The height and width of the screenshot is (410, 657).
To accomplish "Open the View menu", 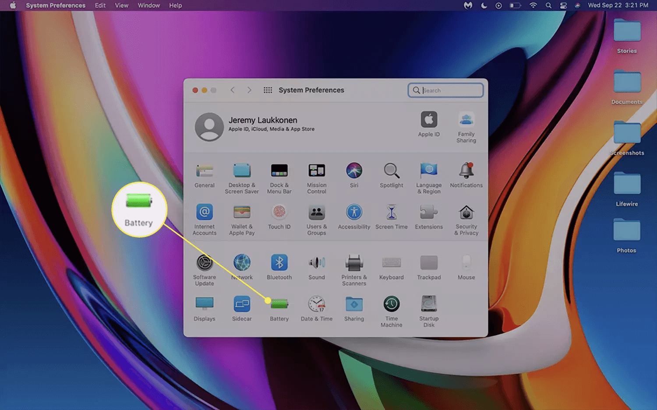I will click(121, 5).
